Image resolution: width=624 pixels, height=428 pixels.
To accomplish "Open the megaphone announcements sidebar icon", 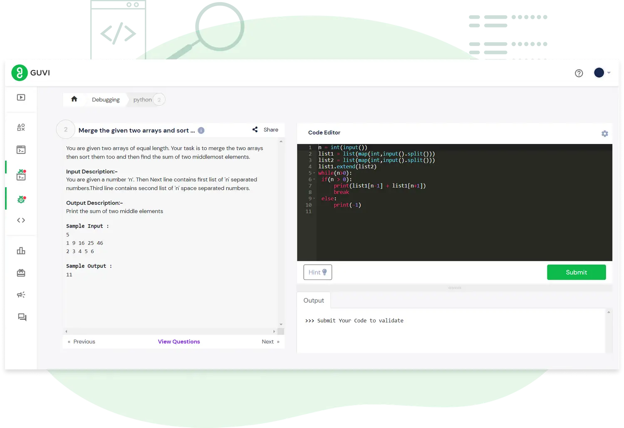I will tap(21, 294).
